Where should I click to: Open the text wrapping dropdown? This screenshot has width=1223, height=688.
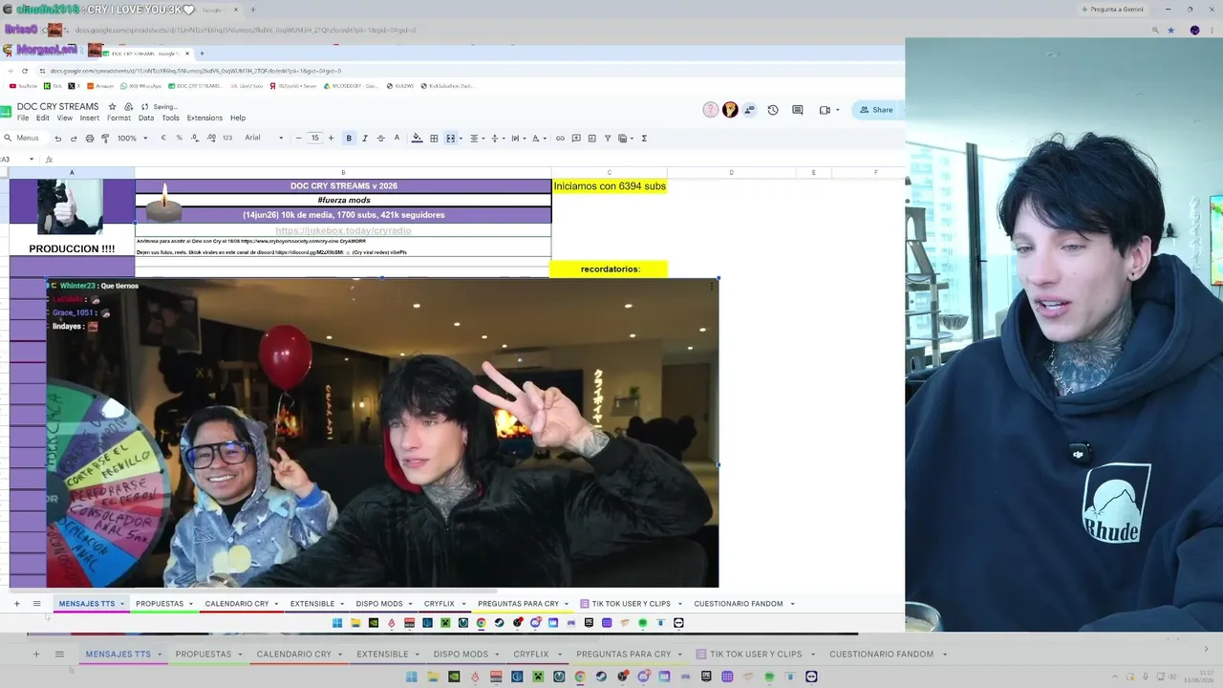pos(517,139)
